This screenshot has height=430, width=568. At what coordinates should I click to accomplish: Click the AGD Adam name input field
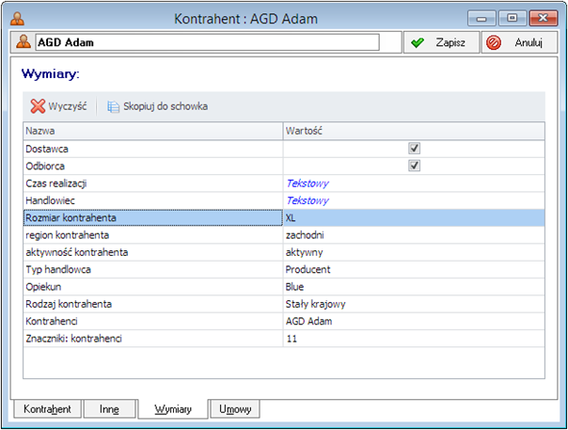click(207, 42)
